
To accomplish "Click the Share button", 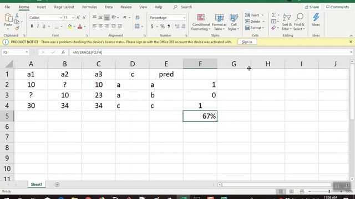I will point(312,7).
